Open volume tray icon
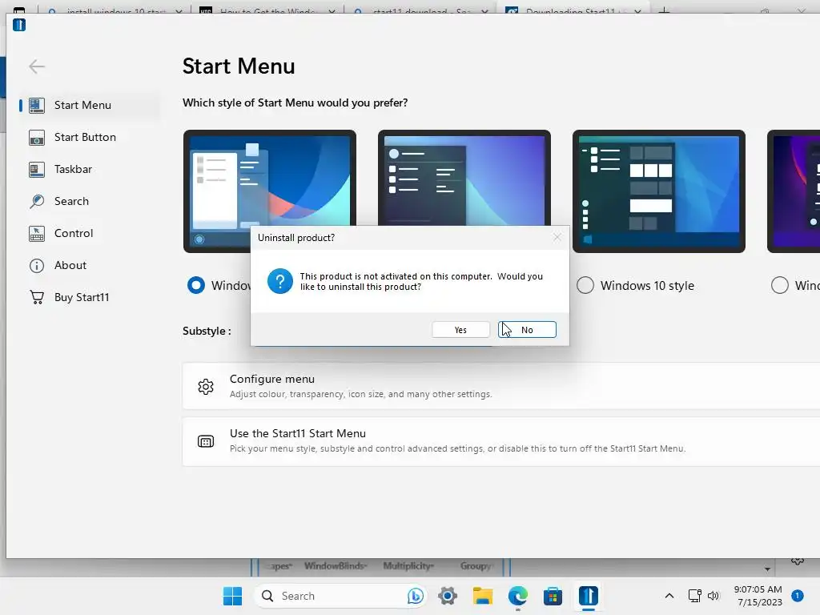Image resolution: width=820 pixels, height=615 pixels. [x=713, y=596]
